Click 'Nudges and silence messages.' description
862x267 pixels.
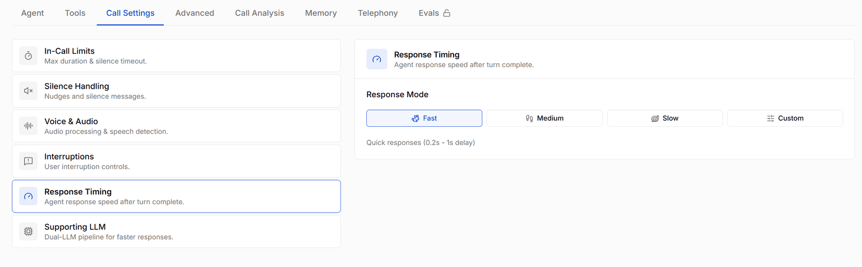(x=95, y=96)
